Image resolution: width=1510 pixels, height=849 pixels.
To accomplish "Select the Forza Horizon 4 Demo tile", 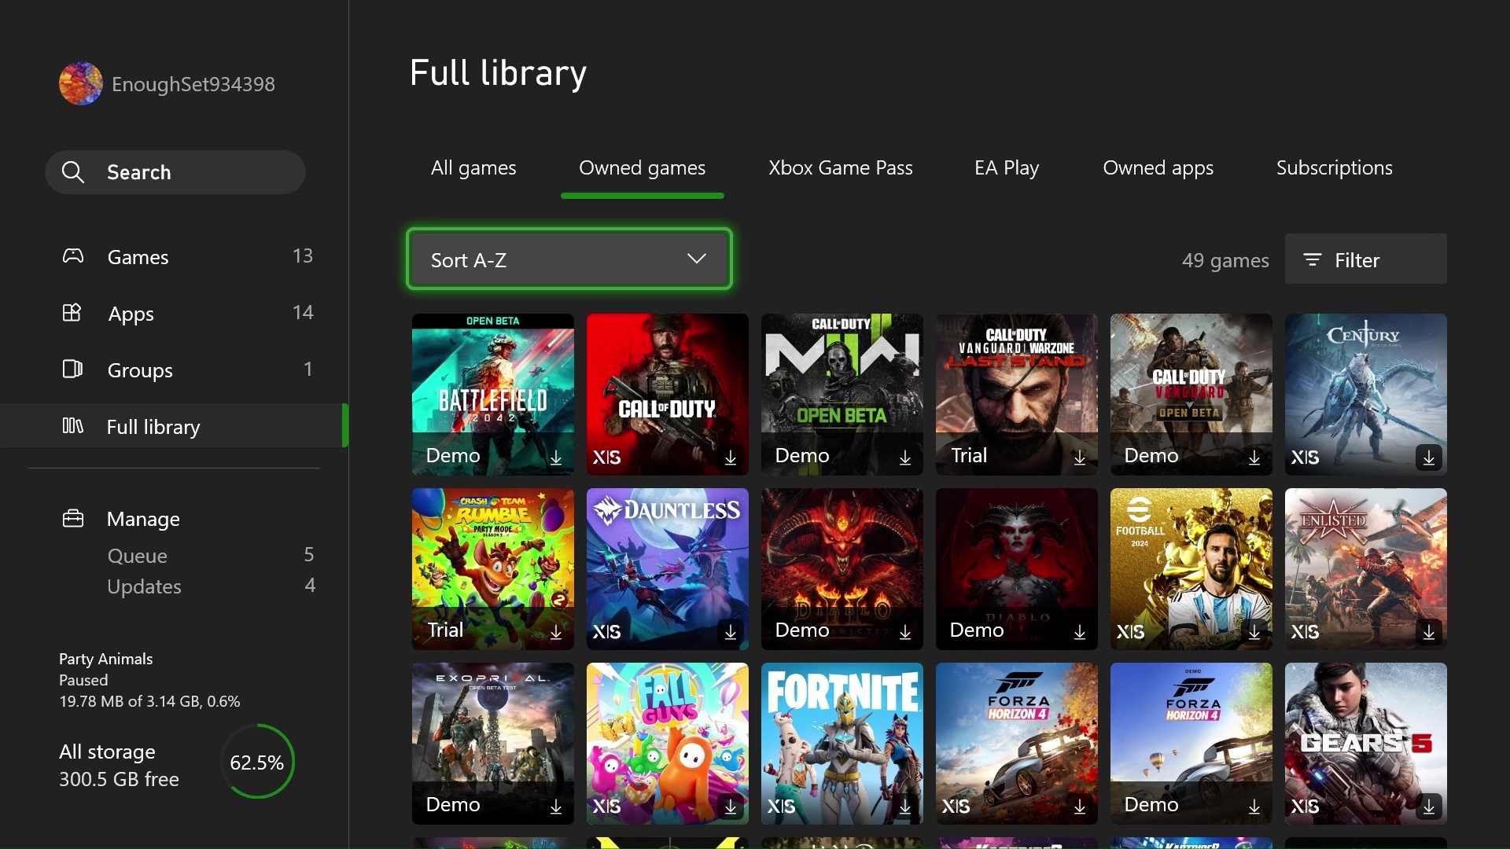I will 1191,744.
